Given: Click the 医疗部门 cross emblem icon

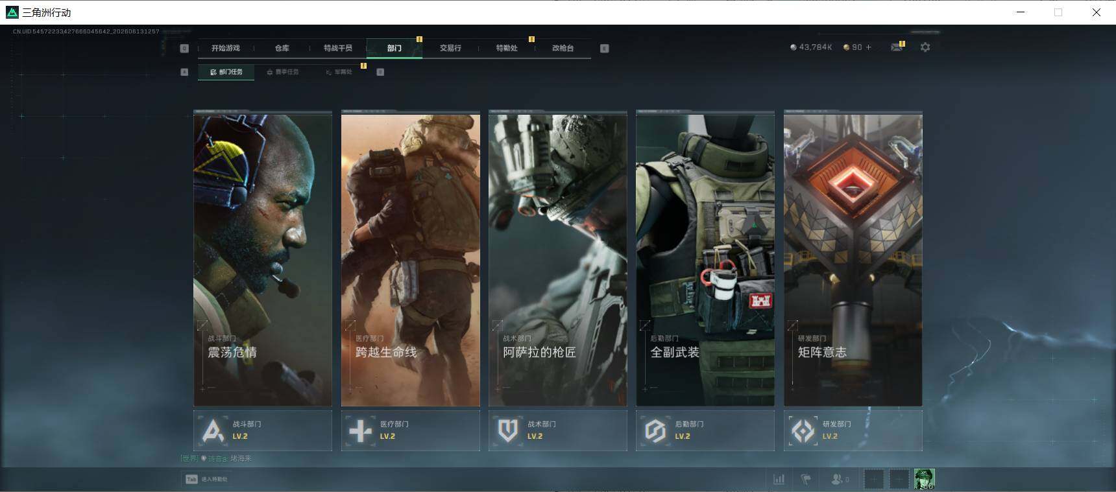Looking at the screenshot, I should coord(361,430).
